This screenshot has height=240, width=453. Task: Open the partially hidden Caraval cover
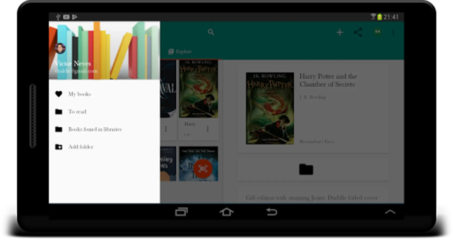[x=168, y=89]
